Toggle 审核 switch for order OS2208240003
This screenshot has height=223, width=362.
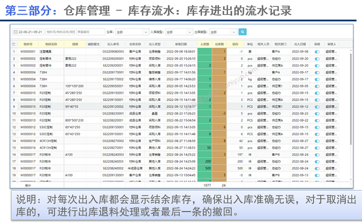pyautogui.click(x=317, y=155)
